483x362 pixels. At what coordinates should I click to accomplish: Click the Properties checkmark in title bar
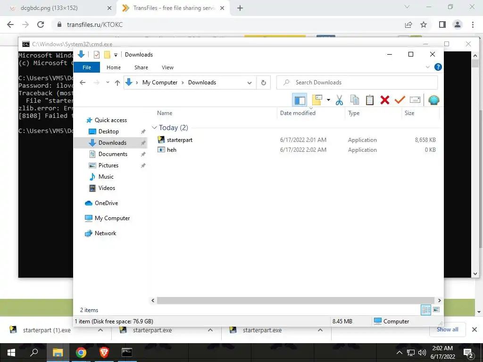click(x=97, y=55)
